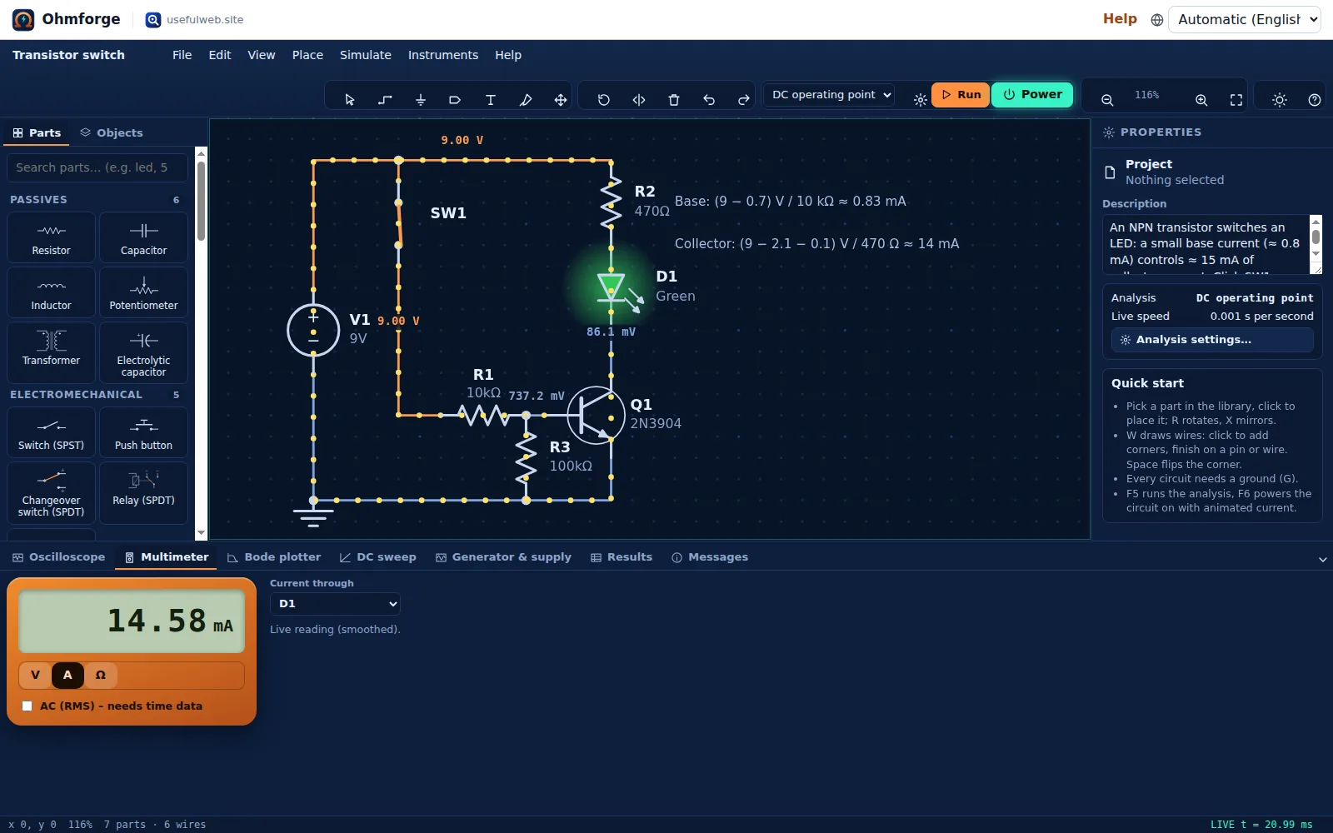
Task: Select the wire drawing tool
Action: tap(385, 100)
